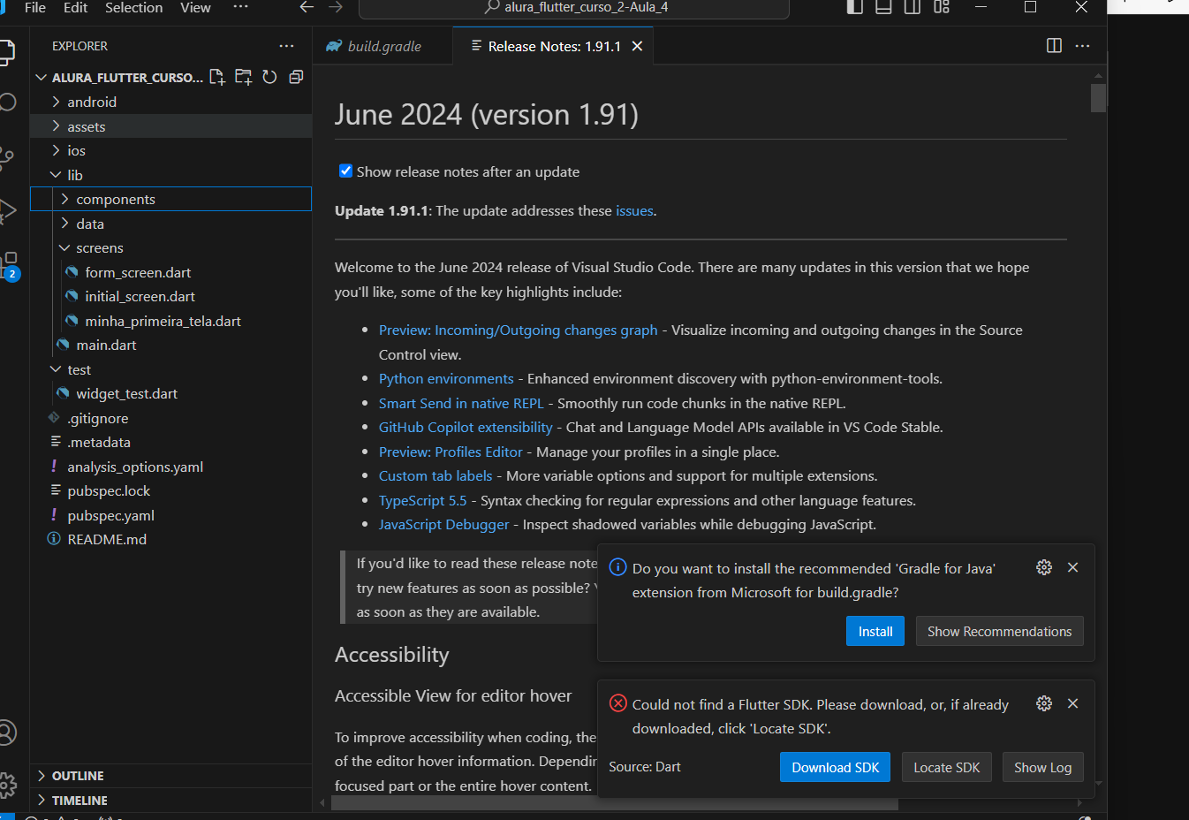Open Run and Debug view
The image size is (1189, 820).
coord(8,211)
